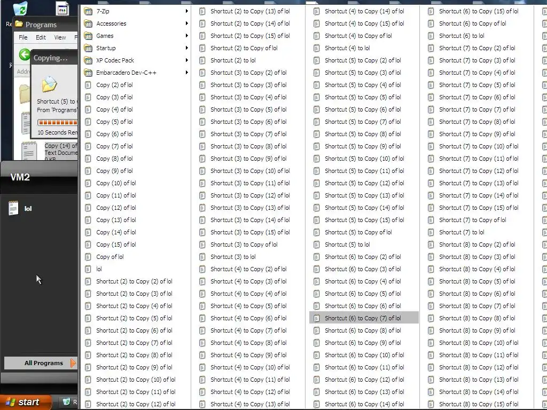
Task: Open Shortcut (4) to Copy (14) of lol
Action: point(364,11)
